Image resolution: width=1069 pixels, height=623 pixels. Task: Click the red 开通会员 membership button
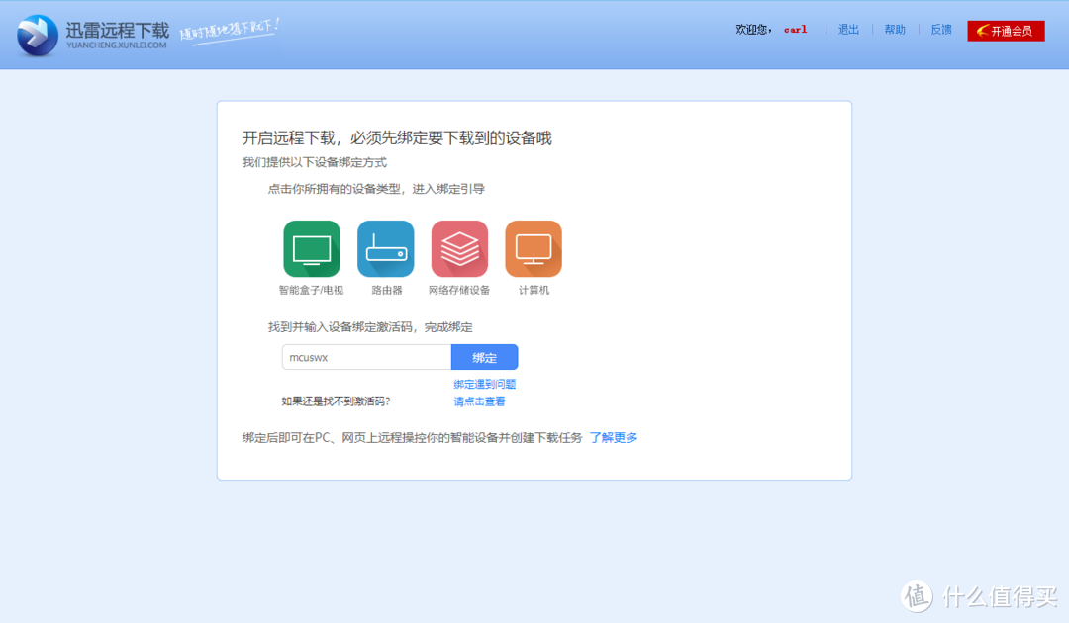1006,31
